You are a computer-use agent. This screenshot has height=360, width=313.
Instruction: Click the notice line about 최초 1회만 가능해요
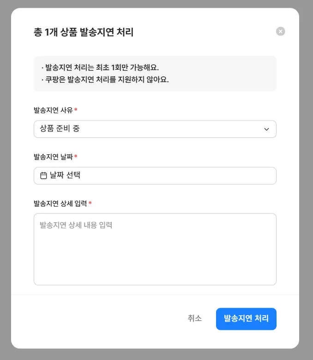pyautogui.click(x=100, y=67)
